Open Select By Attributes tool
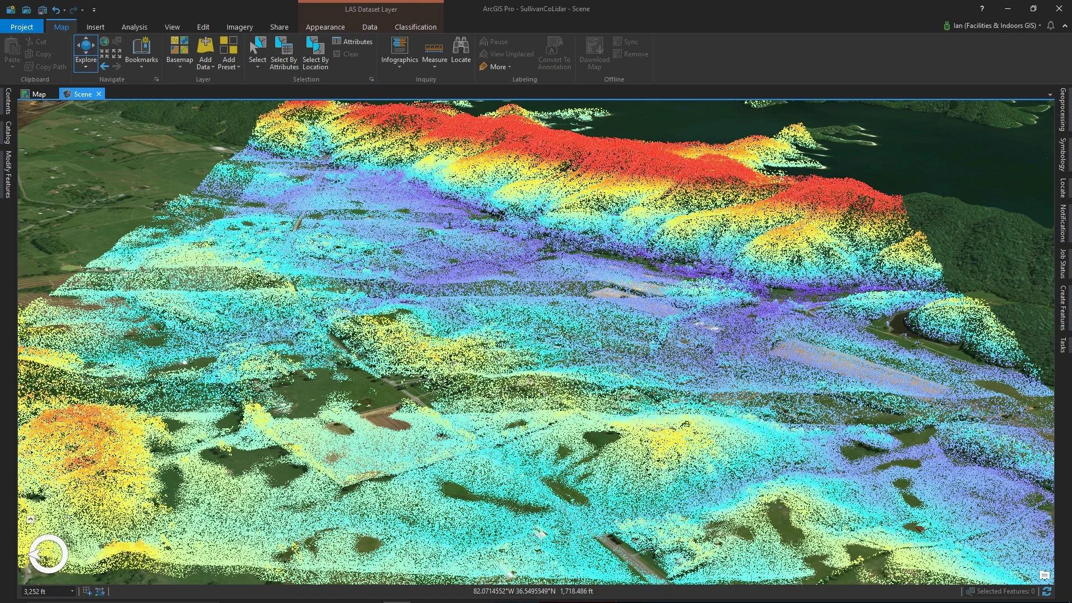Viewport: 1072px width, 603px height. pyautogui.click(x=284, y=53)
